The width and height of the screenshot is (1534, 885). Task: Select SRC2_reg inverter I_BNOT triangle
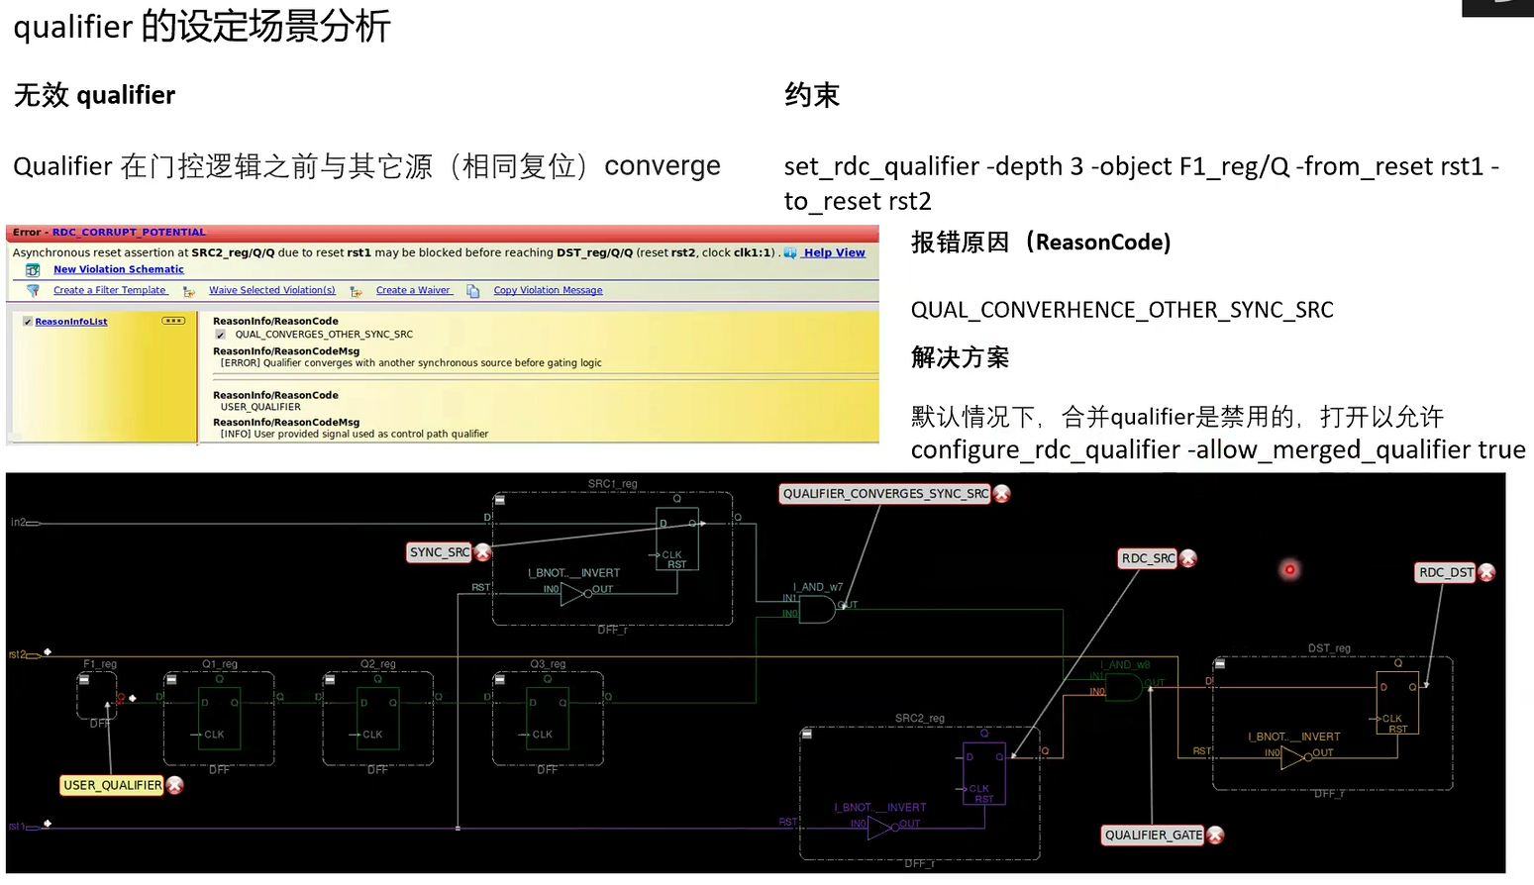(x=879, y=828)
